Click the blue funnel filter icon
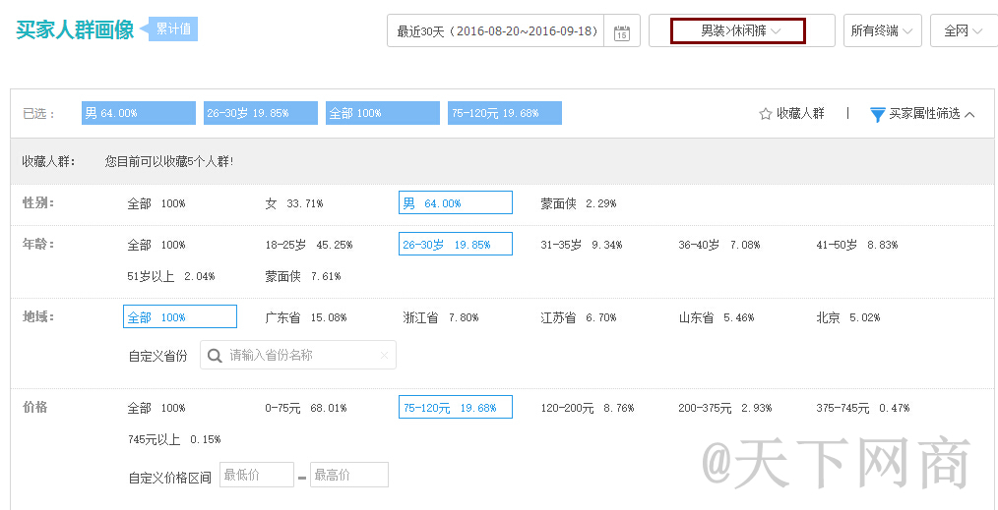998x510 pixels. tap(878, 114)
